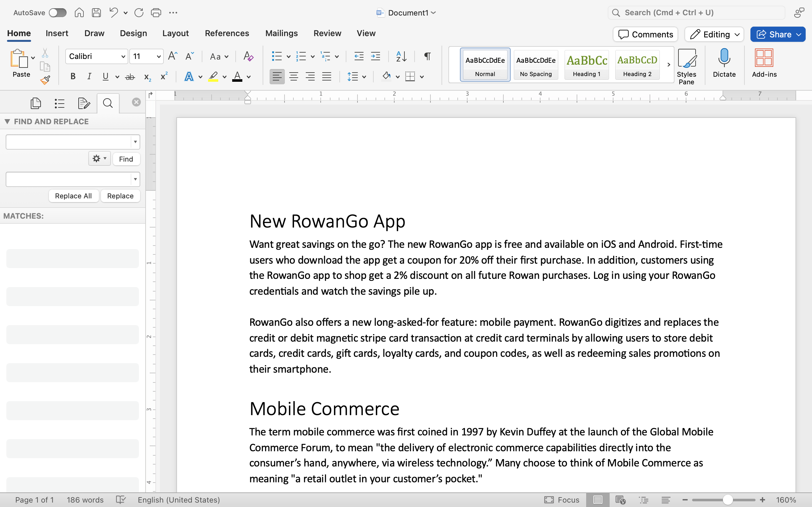Toggle Bold formatting
812x507 pixels.
(73, 76)
